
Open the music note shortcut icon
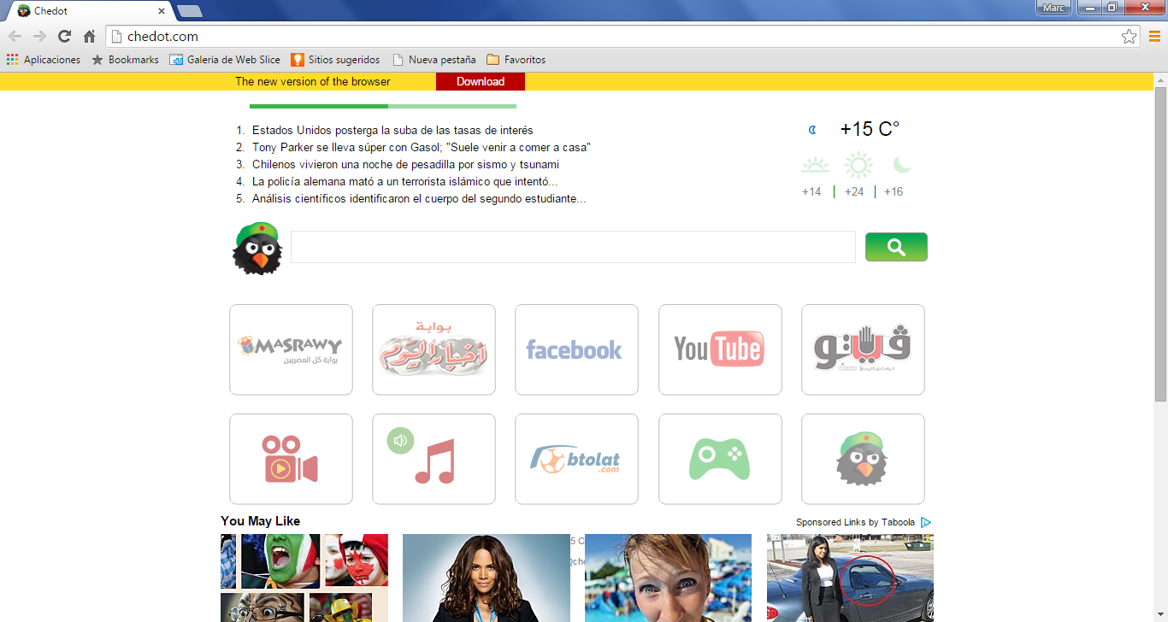click(434, 459)
